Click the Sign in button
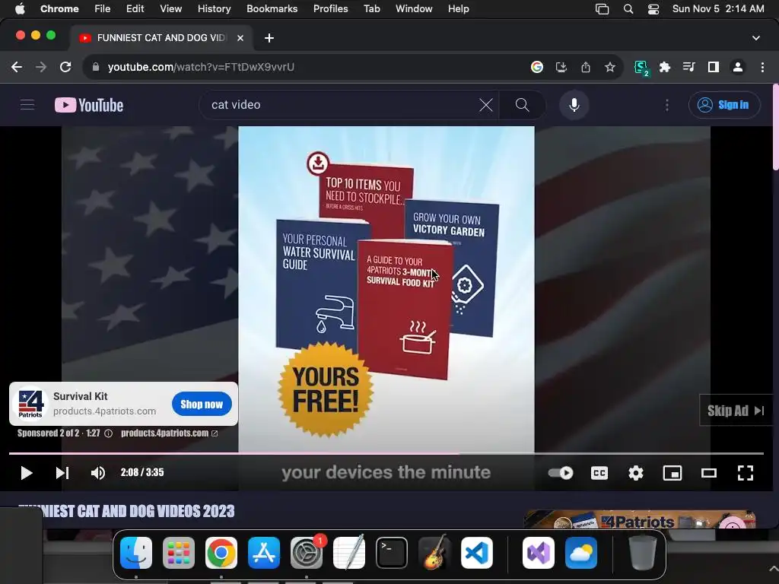Viewport: 779px width, 584px height. tap(724, 105)
